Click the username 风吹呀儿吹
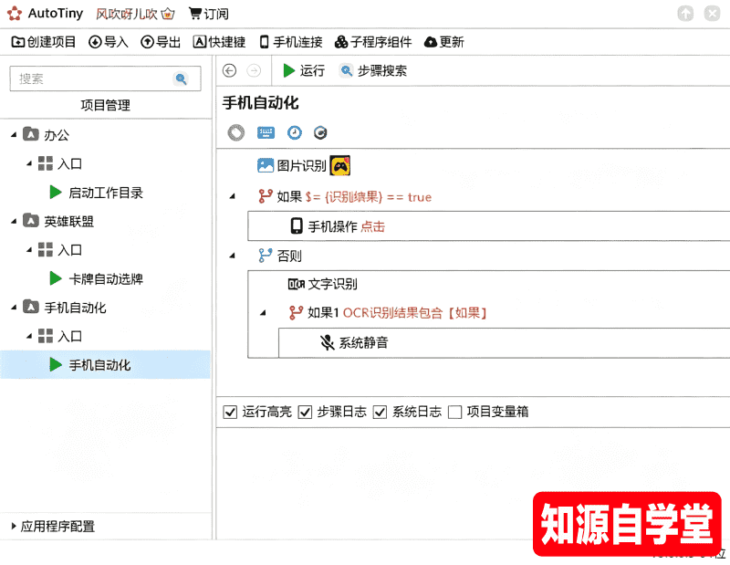This screenshot has width=730, height=565. point(126,14)
